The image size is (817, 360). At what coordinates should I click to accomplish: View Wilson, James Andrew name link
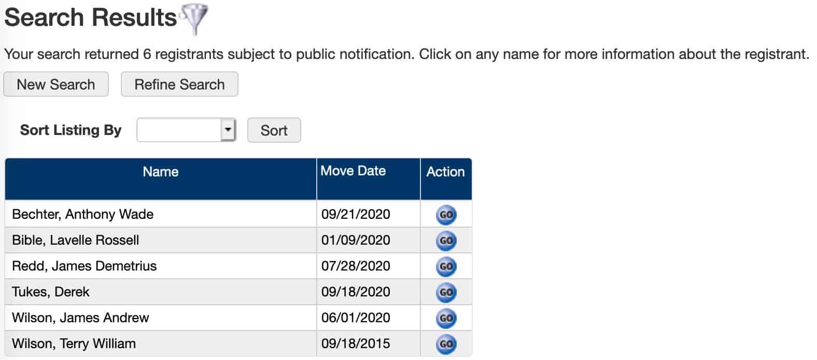coord(80,318)
